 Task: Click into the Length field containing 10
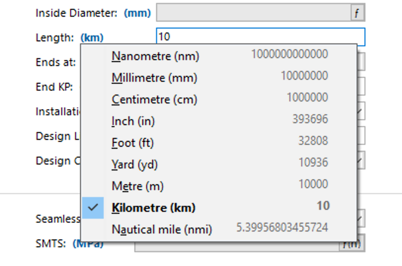click(x=260, y=37)
